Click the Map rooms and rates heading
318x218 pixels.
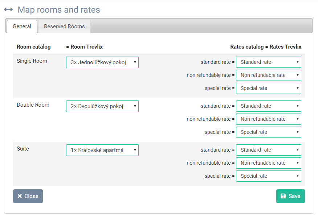tap(59, 10)
